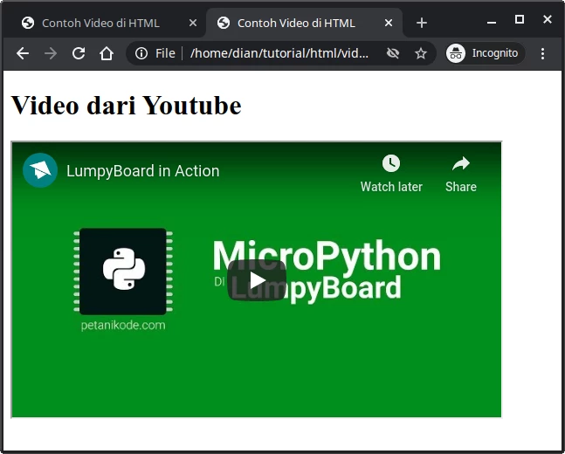Close the second Contoh Video tab

pos(389,23)
